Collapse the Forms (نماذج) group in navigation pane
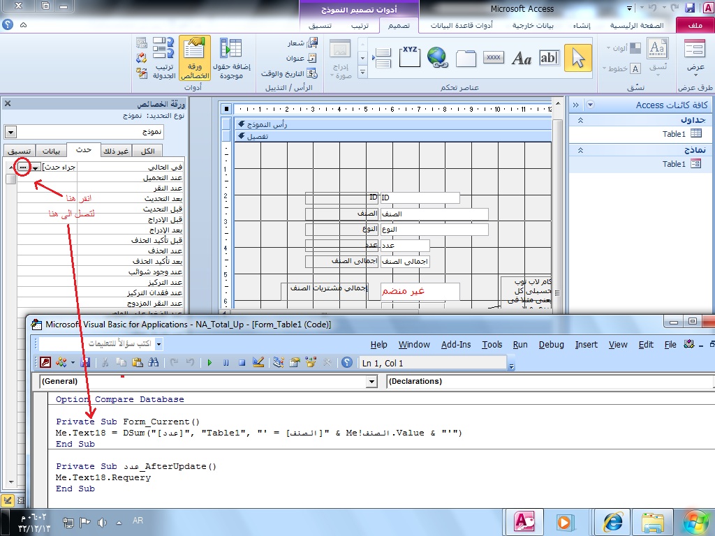 (580, 151)
